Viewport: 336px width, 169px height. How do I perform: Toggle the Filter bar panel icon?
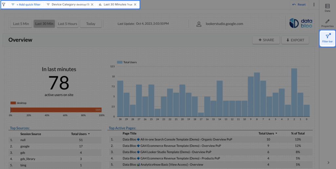[327, 38]
